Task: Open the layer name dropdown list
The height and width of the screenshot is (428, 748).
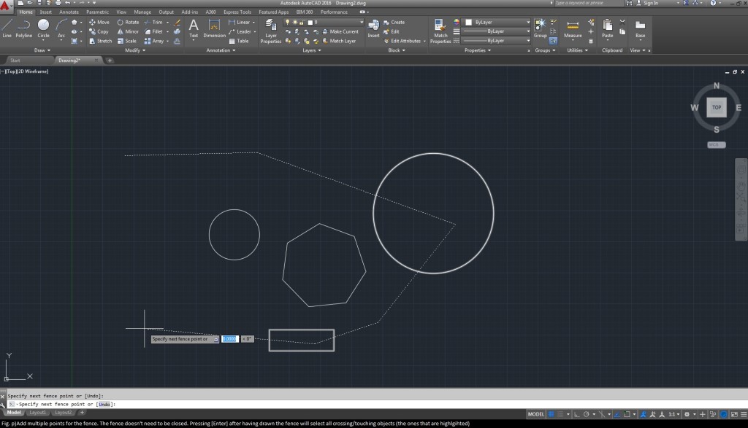Action: click(361, 23)
